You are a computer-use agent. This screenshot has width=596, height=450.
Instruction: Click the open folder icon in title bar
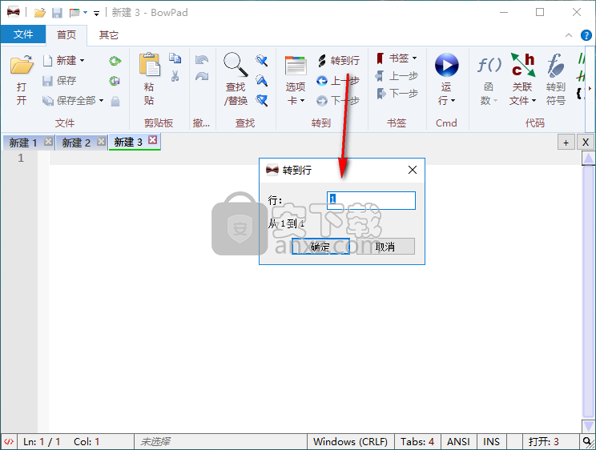click(40, 13)
